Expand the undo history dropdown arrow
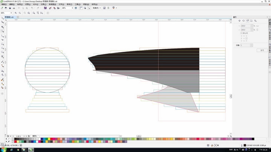271x152 pixels. click(35, 8)
